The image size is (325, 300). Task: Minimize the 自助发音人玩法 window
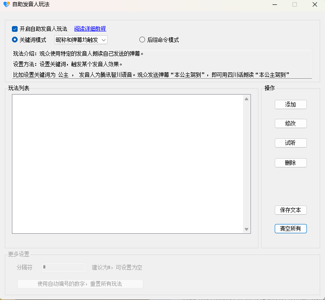(x=275, y=4)
